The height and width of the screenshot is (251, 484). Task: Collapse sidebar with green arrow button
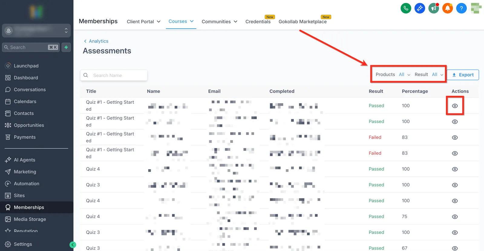coord(73,245)
